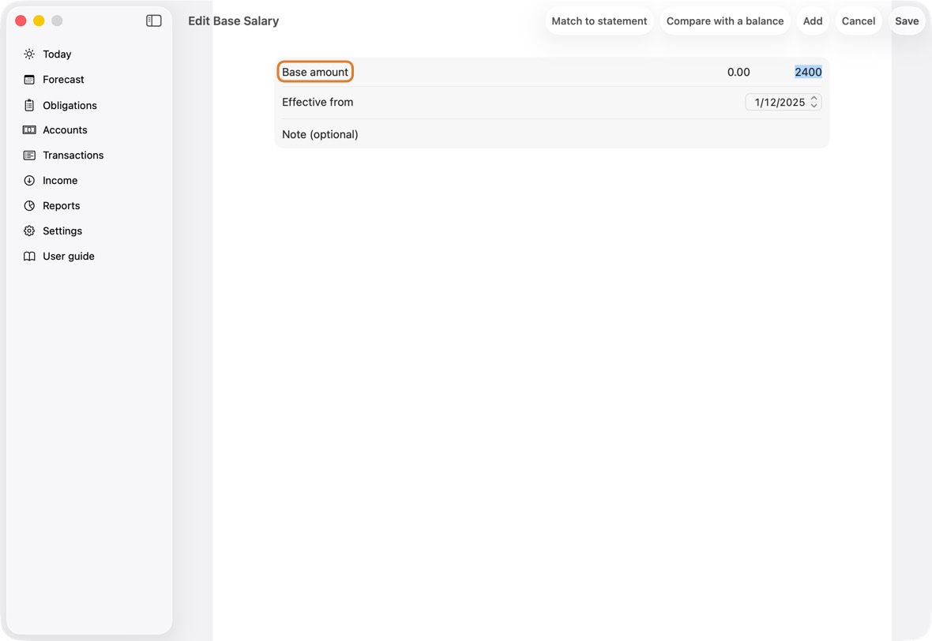This screenshot has width=932, height=641.
Task: Click the Add button
Action: pyautogui.click(x=813, y=21)
